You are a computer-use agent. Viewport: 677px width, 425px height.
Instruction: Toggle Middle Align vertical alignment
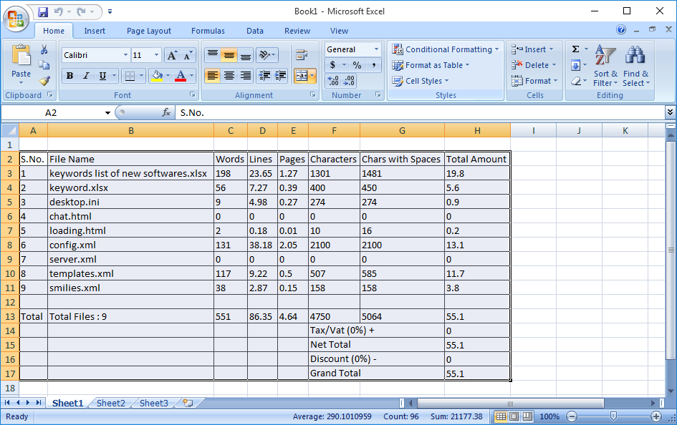coord(229,55)
